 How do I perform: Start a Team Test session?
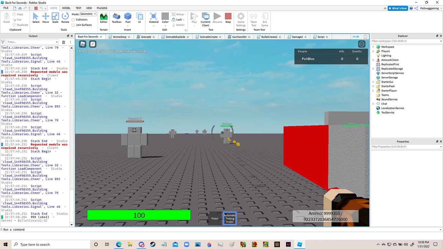[253, 19]
